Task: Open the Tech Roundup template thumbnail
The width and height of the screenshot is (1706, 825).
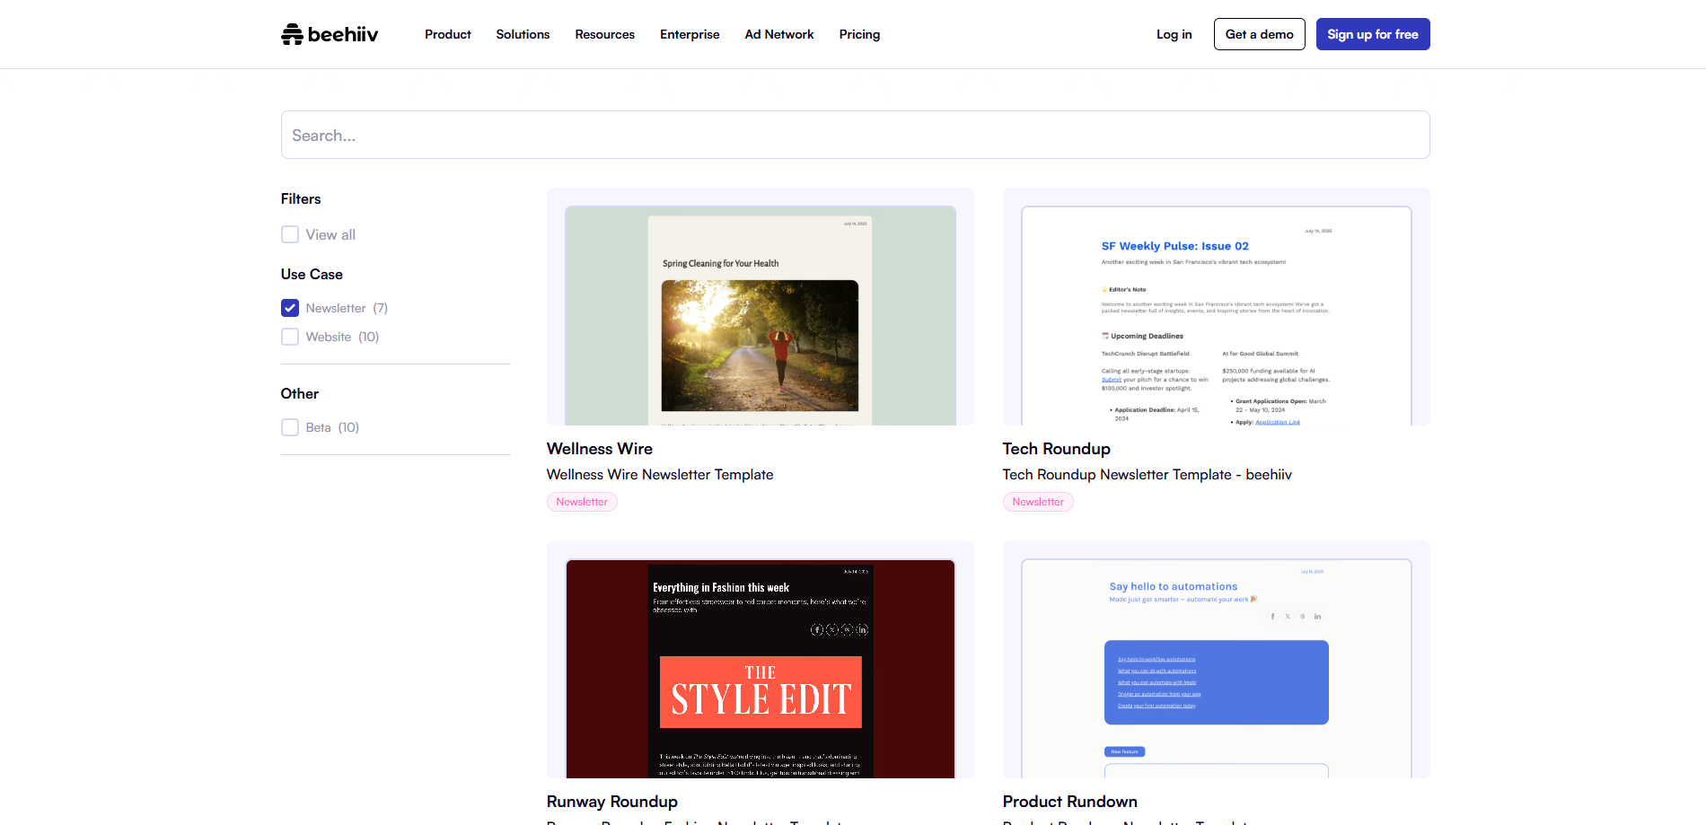Action: tap(1217, 306)
